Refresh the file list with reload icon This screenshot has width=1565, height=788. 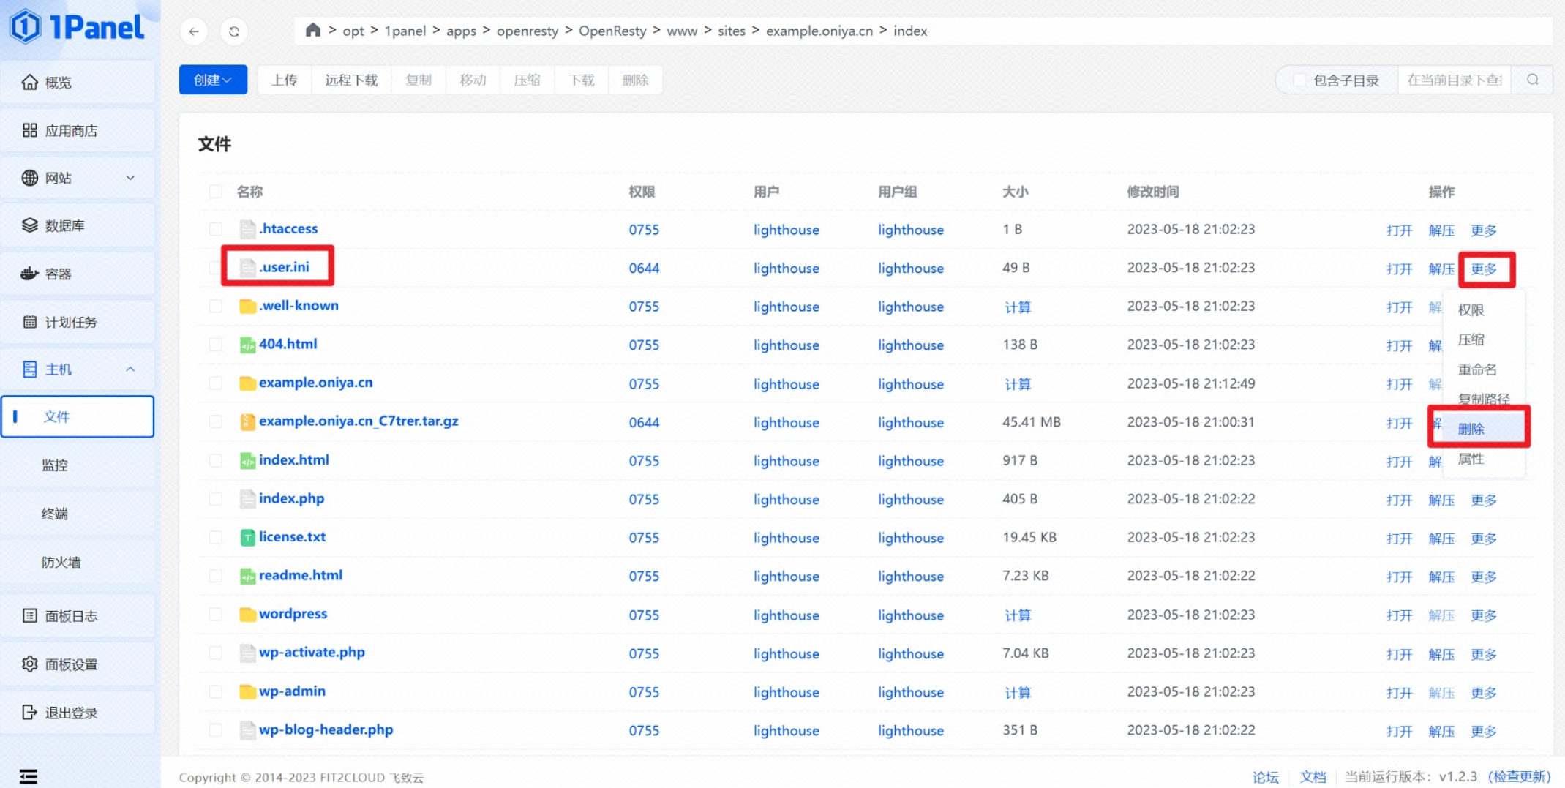tap(234, 31)
